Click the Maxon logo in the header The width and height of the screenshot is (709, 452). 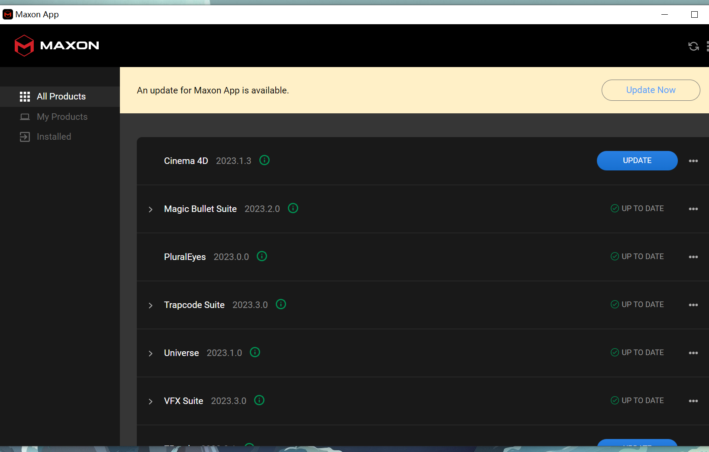(x=57, y=45)
